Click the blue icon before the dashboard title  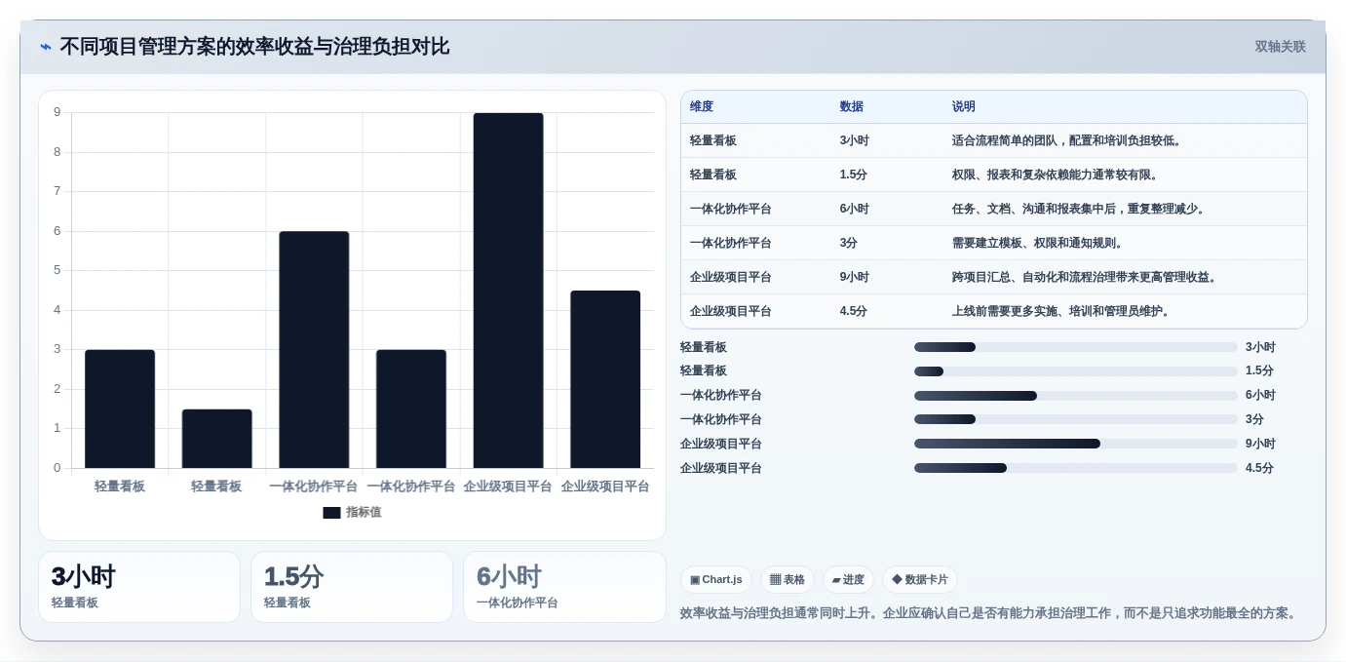click(x=46, y=47)
